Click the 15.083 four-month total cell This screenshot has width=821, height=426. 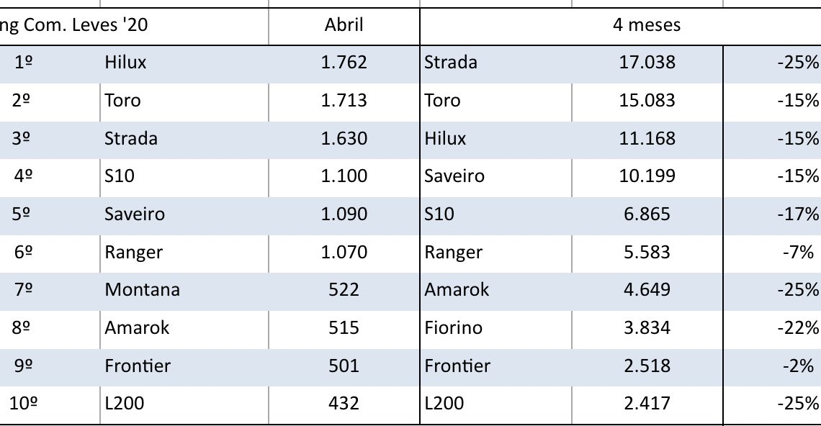click(647, 101)
